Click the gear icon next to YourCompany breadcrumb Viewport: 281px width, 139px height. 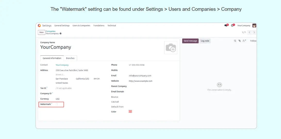click(x=61, y=34)
